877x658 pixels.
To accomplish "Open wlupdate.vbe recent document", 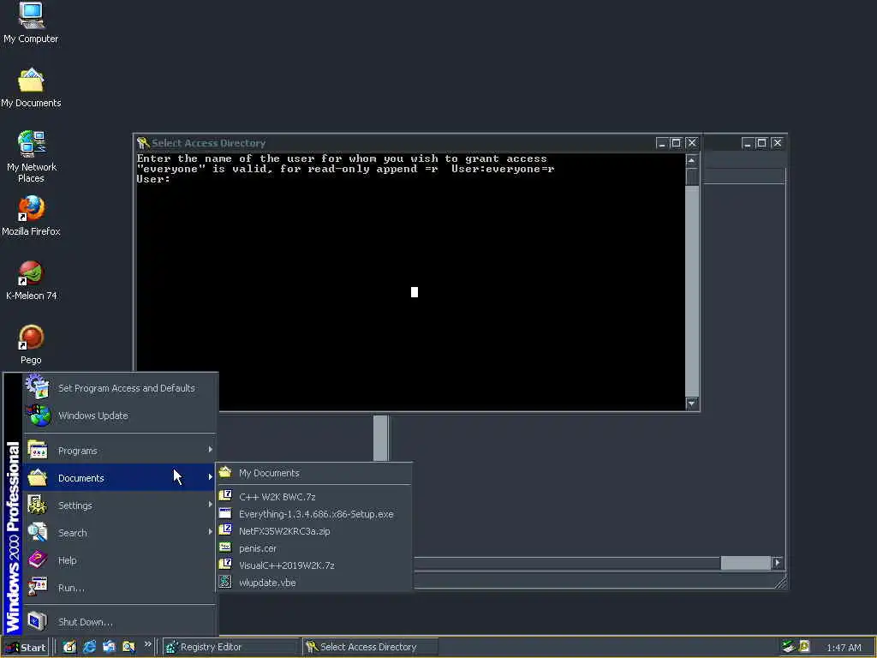I will pyautogui.click(x=314, y=583).
